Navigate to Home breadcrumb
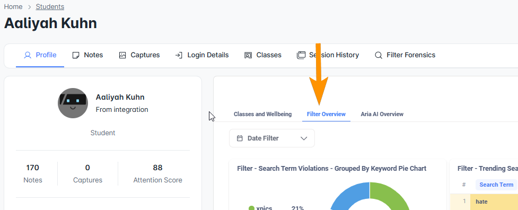 coord(13,6)
